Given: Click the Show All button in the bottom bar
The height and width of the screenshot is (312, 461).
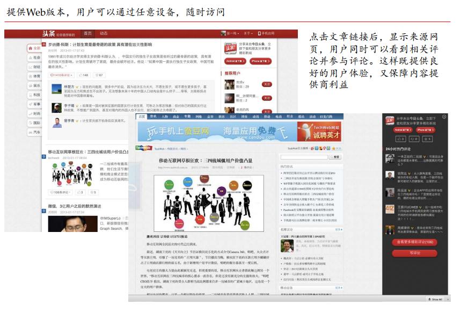Looking at the screenshot, I should click(x=435, y=299).
